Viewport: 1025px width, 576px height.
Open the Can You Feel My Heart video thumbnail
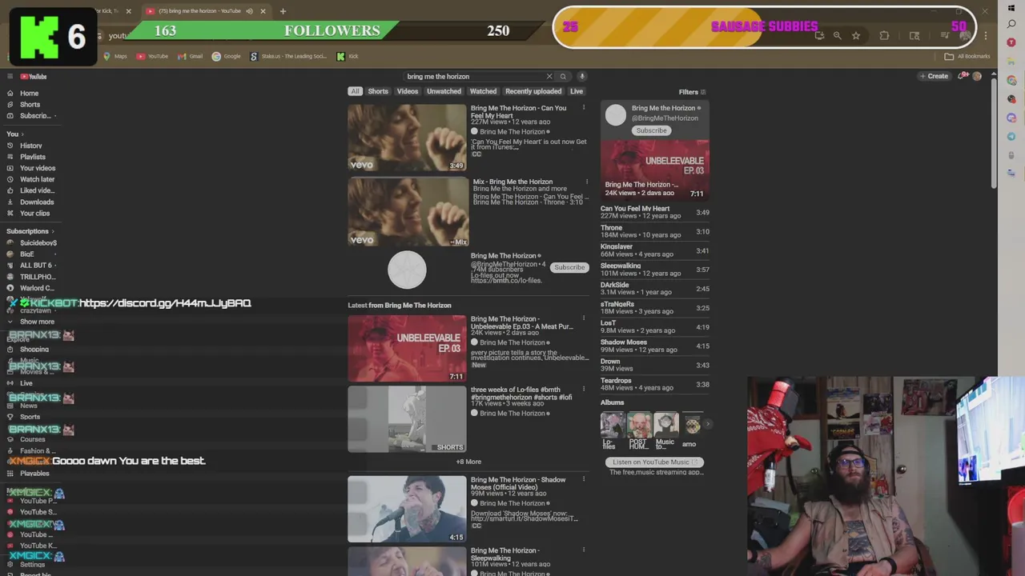(x=407, y=138)
